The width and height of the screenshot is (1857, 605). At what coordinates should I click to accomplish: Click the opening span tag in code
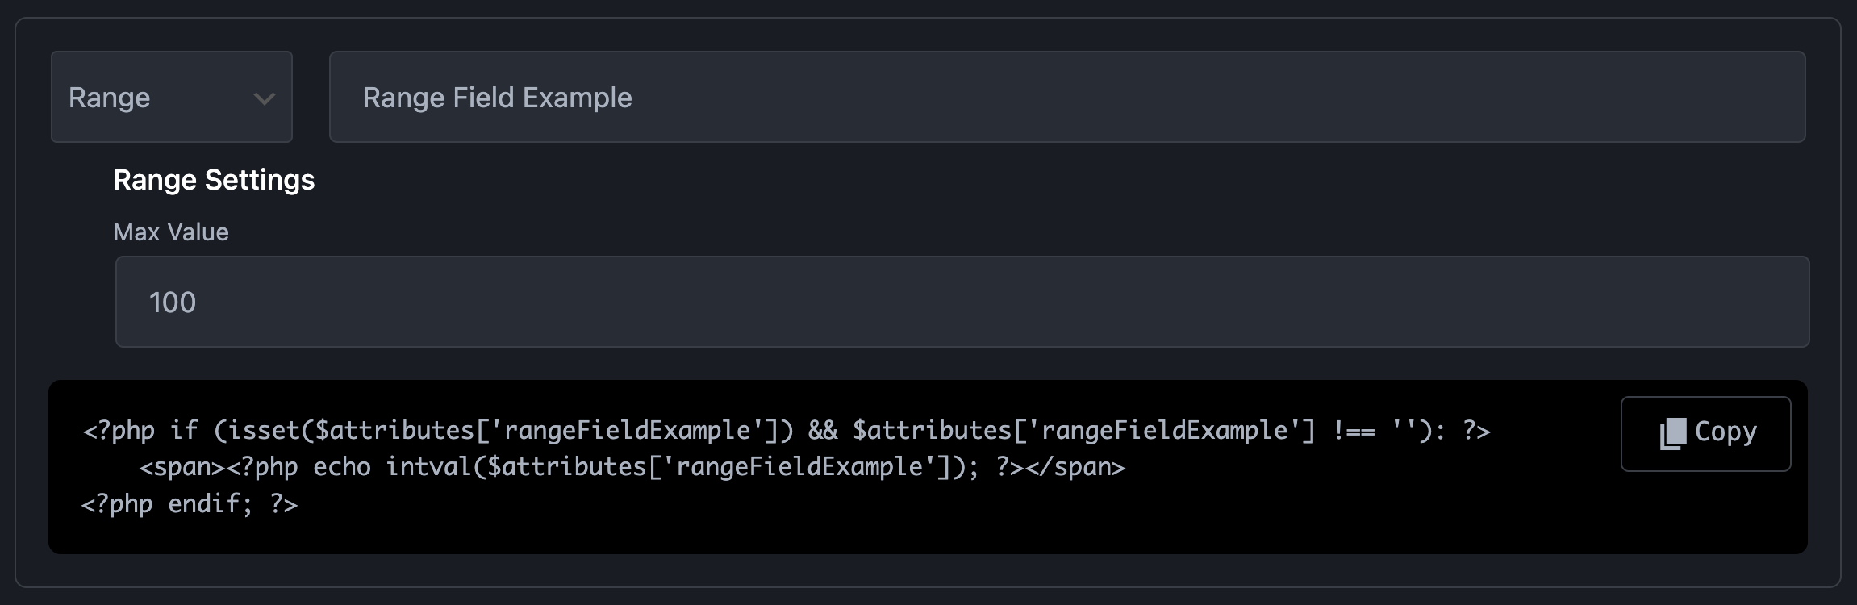[182, 467]
